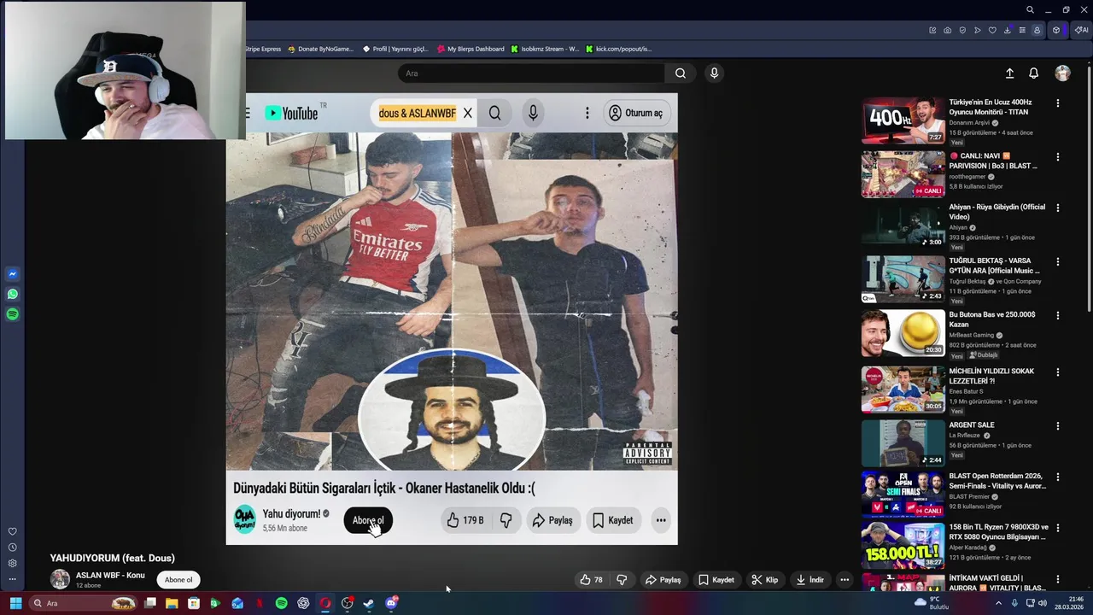Open options menu for BLAST Open Rotterdam video
This screenshot has height=615, width=1093.
click(1057, 477)
